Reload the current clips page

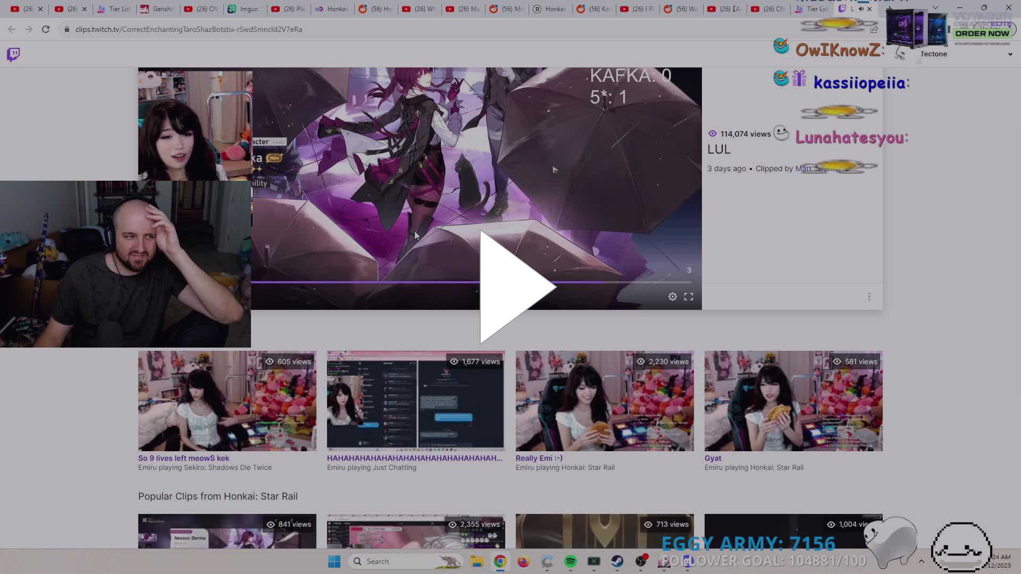pos(46,29)
